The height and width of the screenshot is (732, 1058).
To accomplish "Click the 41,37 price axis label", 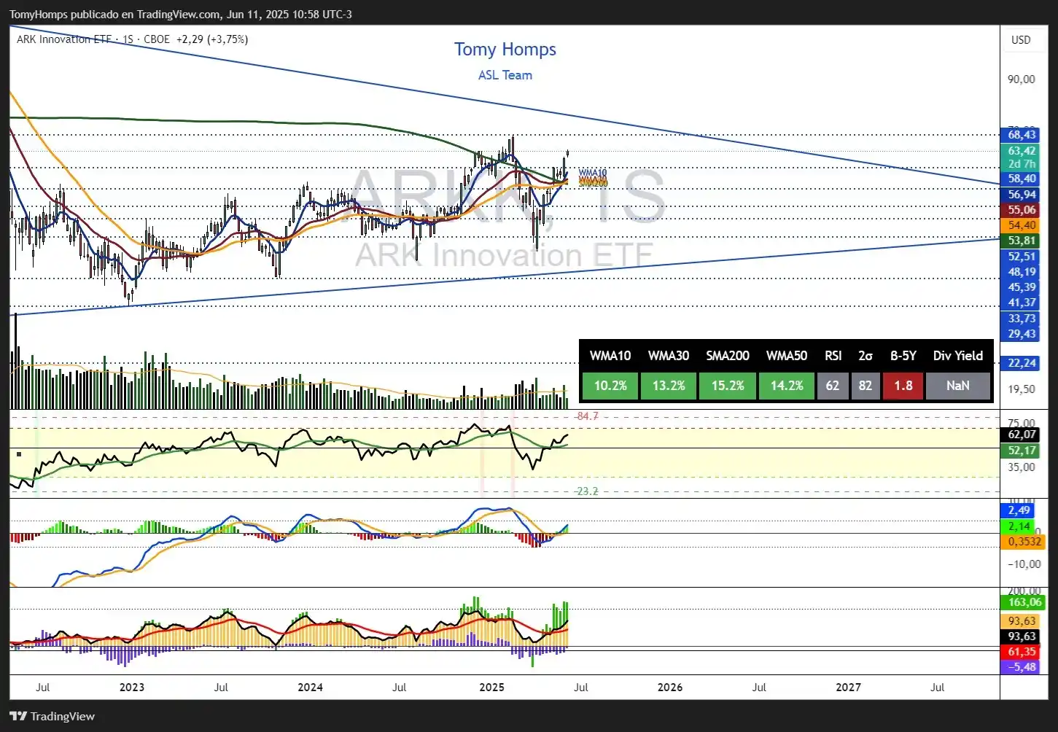I will [1022, 303].
